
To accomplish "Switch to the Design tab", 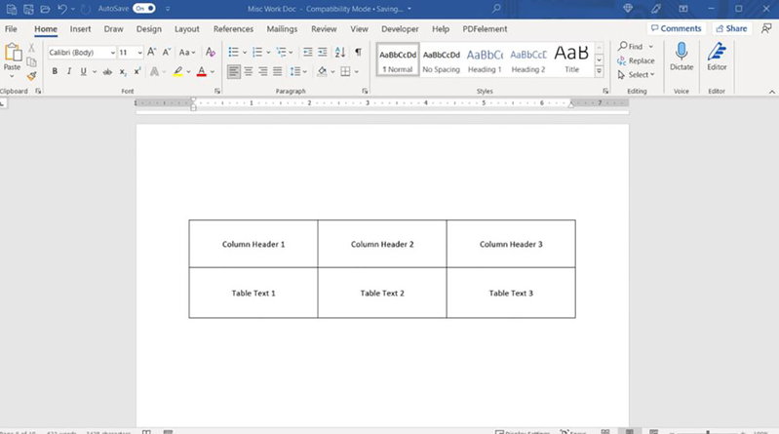I will 149,29.
